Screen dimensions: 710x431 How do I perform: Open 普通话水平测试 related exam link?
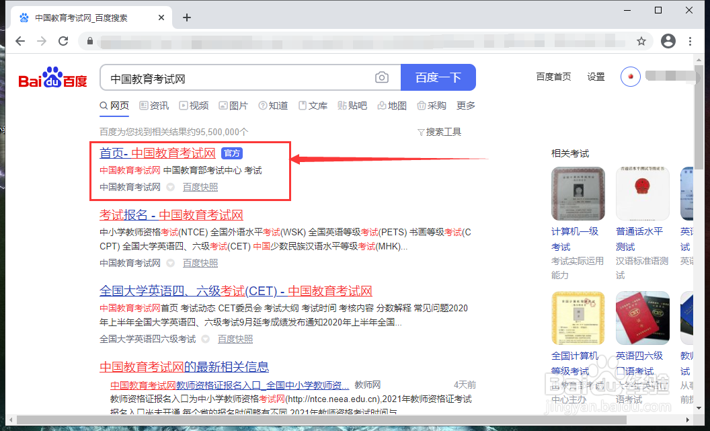coord(639,239)
